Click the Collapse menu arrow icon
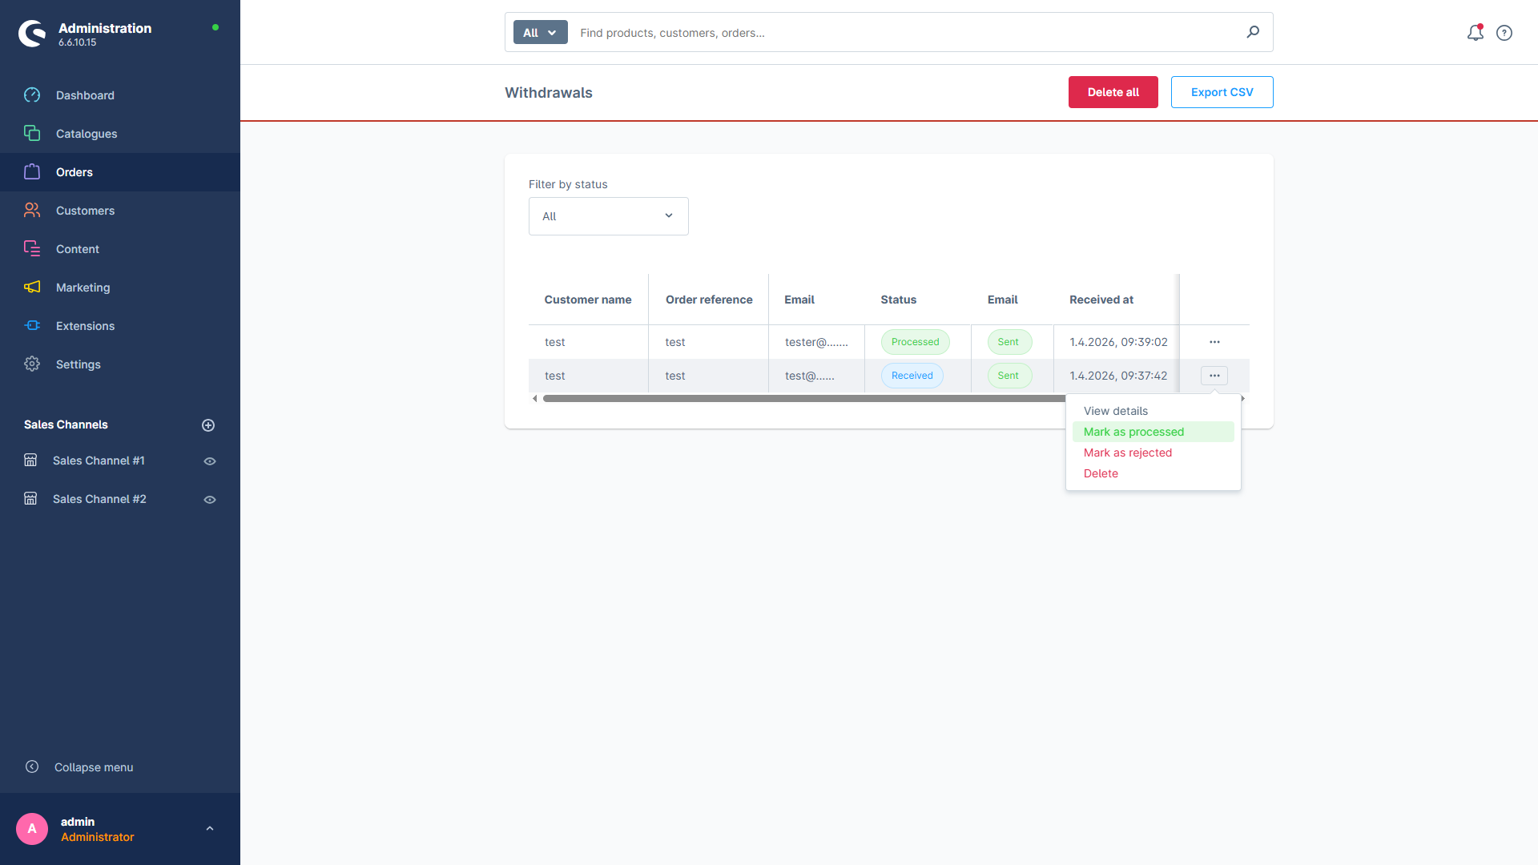Viewport: 1538px width, 865px height. coord(32,766)
